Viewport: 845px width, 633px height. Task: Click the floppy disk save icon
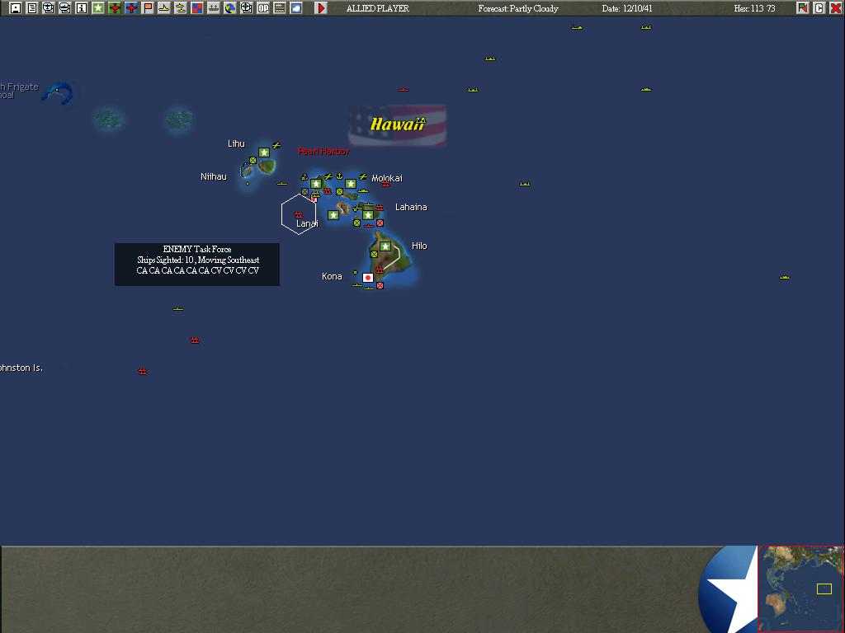tap(16, 8)
